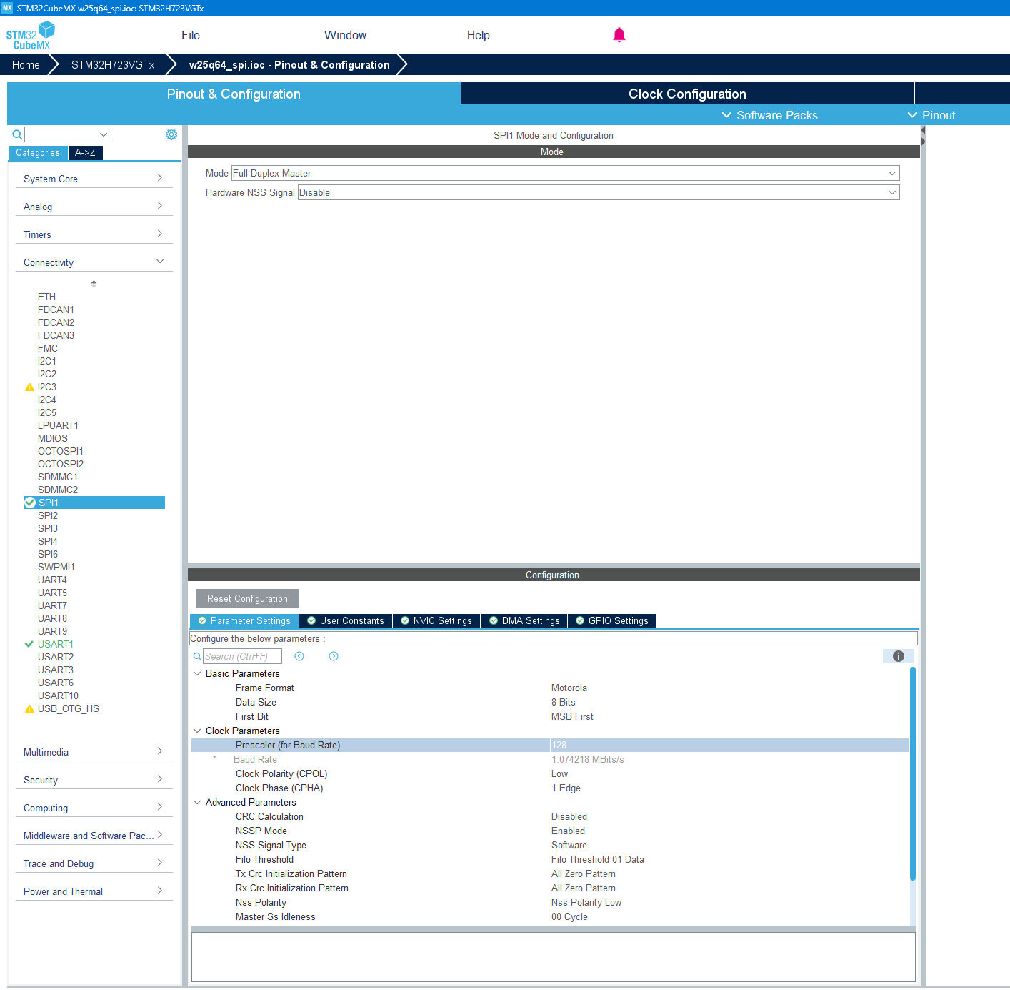Click the w25q64_spi.ioc breadcrumb
The width and height of the screenshot is (1010, 990).
[x=289, y=64]
